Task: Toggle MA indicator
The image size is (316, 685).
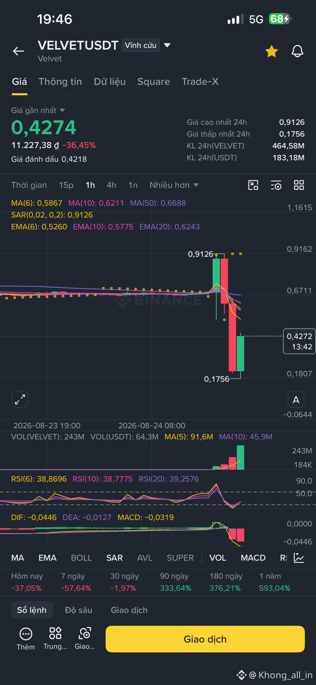Action: [18, 558]
